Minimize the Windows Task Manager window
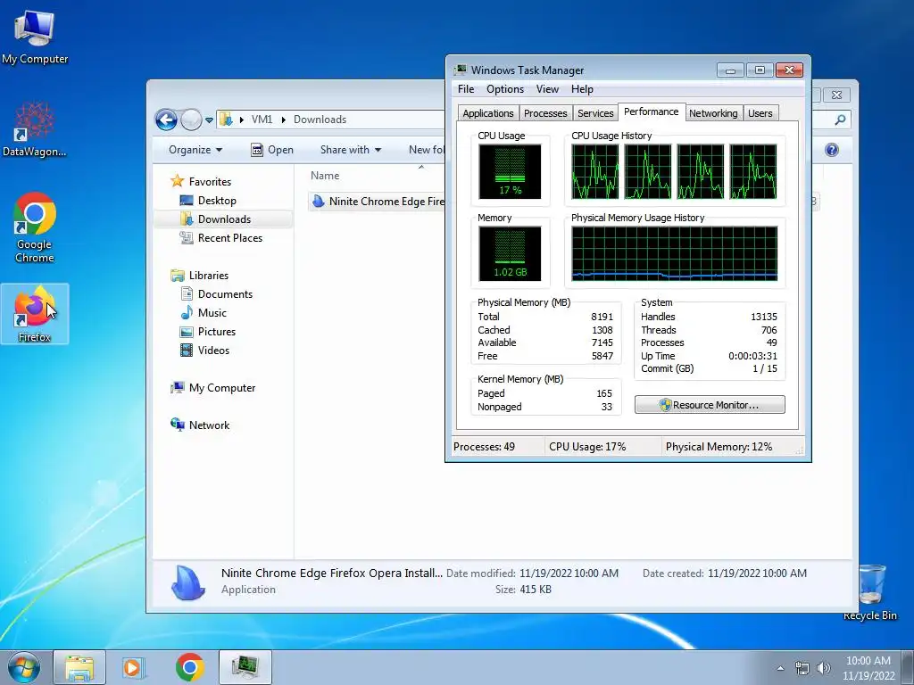914x685 pixels. tap(730, 70)
